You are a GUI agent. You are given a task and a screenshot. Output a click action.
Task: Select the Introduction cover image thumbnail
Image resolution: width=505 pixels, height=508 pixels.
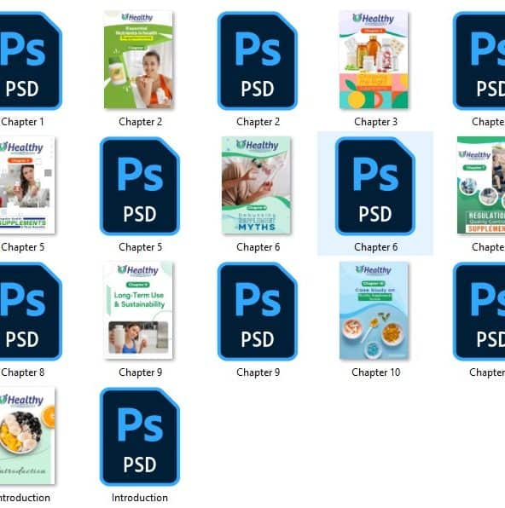[27, 436]
